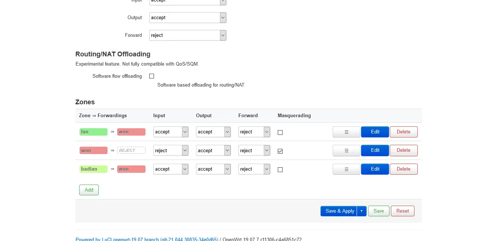
Task: Change wan zone Forward policy
Action: [x=254, y=150]
